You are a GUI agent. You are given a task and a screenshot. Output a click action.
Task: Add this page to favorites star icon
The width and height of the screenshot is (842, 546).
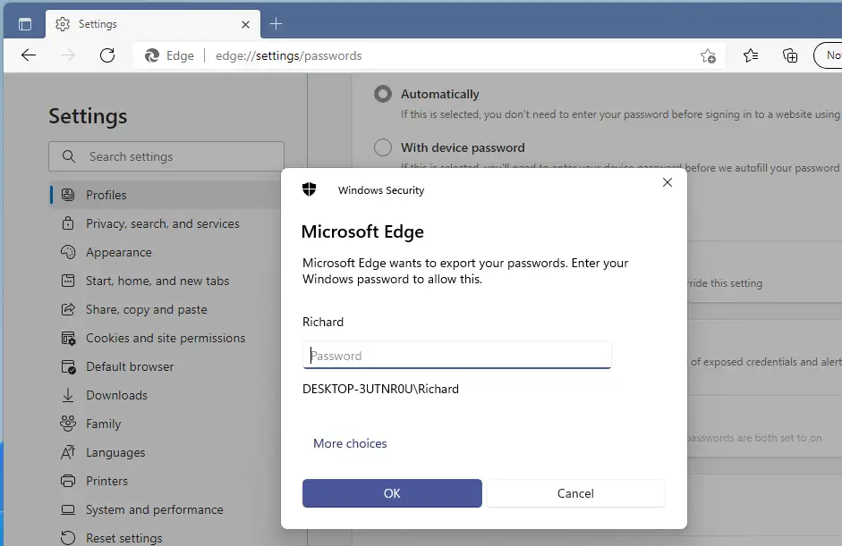(x=709, y=55)
